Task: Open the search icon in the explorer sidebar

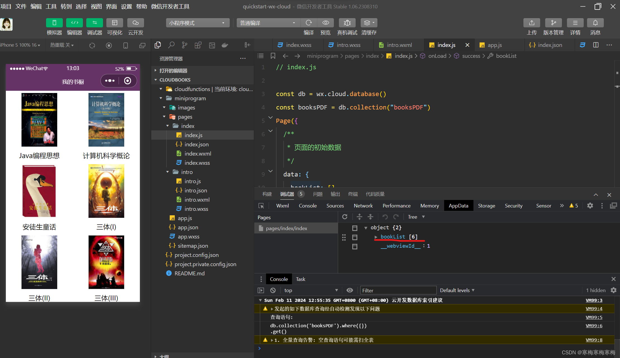Action: 171,45
